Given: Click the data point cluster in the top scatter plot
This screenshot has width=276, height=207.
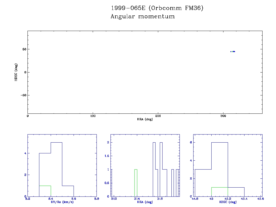Looking at the screenshot, I should [233, 51].
